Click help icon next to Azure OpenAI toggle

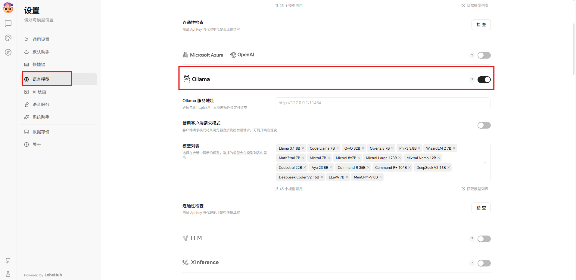(472, 55)
